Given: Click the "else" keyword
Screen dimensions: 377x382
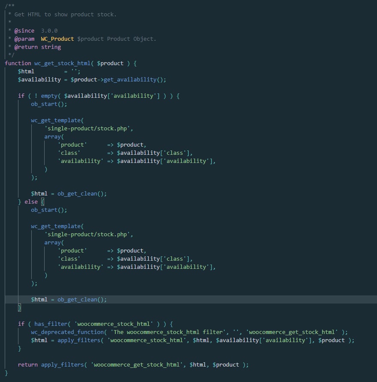Looking at the screenshot, I should click(31, 202).
